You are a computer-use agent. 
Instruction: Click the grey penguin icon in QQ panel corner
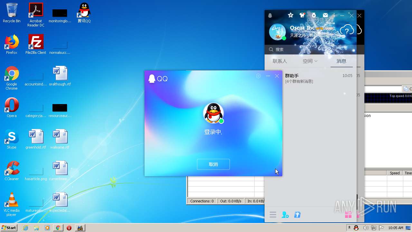(270, 15)
